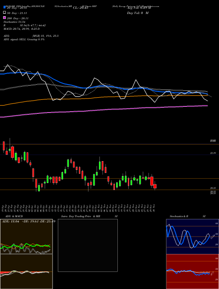The width and height of the screenshot is (219, 289).
Task: Click the orange moving average line
Action: (x=103, y=97)
